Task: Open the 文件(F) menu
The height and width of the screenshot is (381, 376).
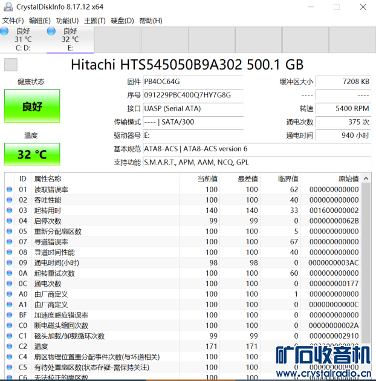Action: pyautogui.click(x=13, y=21)
